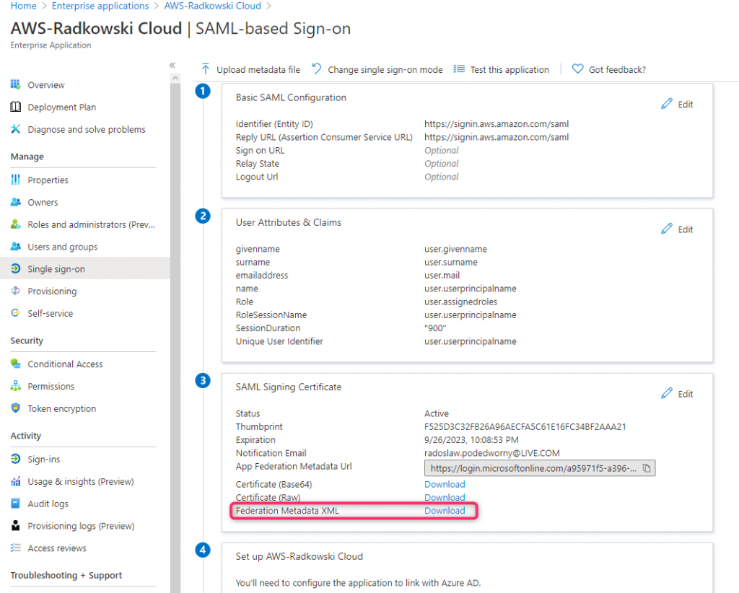Image resolution: width=739 pixels, height=593 pixels.
Task: Click the Deployment Plan book icon
Action: click(16, 107)
